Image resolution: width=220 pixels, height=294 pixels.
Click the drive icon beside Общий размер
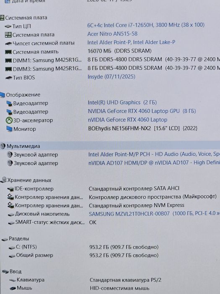coord(12,256)
